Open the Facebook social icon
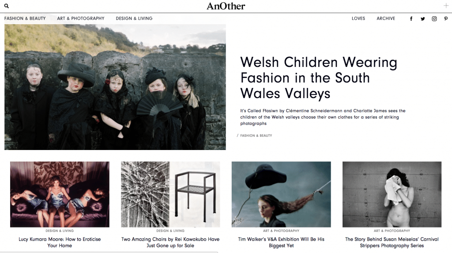 point(411,18)
